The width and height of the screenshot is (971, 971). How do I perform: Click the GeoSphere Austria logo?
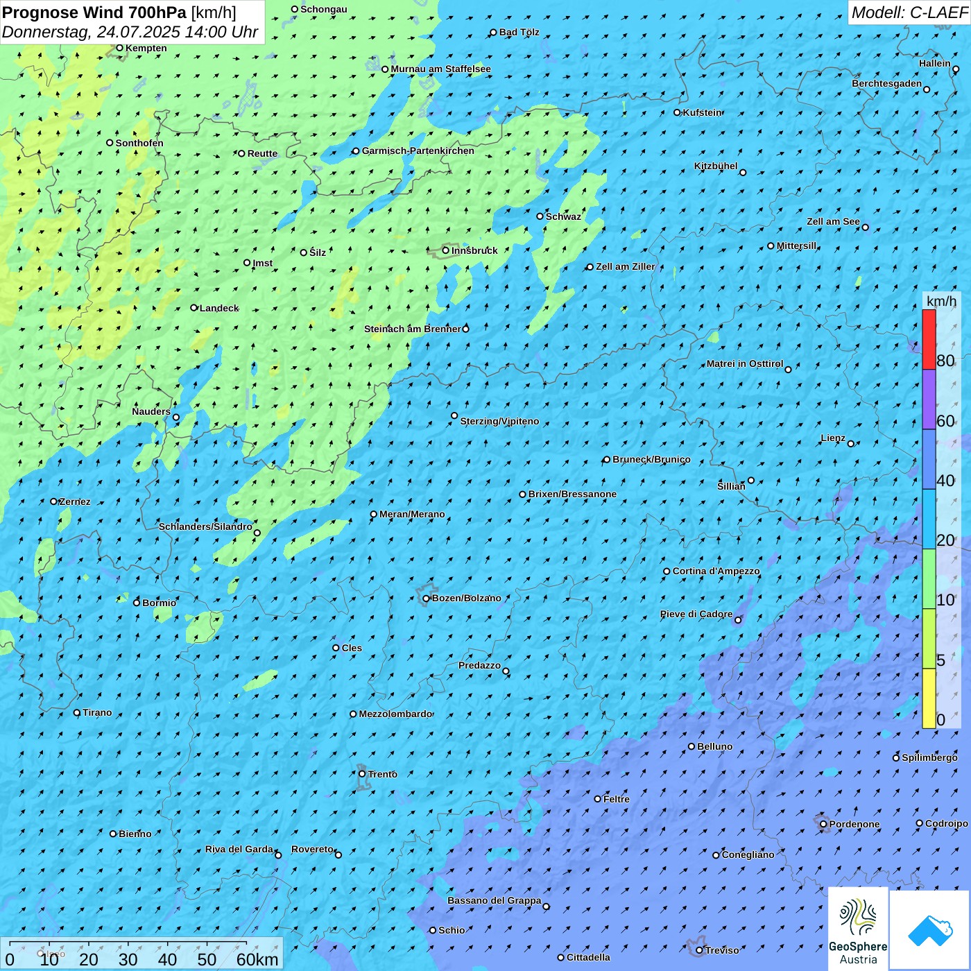[858, 929]
